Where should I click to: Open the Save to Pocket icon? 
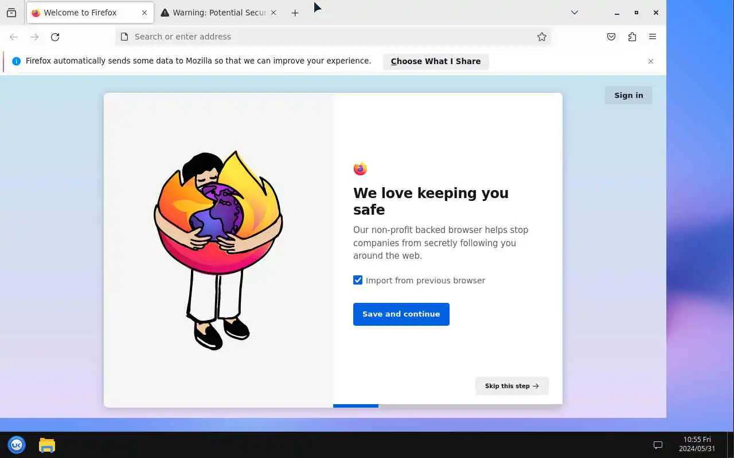[611, 37]
